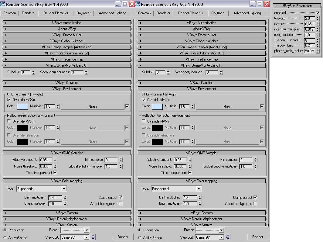Click the lock viewport icon in left window

[93, 237]
